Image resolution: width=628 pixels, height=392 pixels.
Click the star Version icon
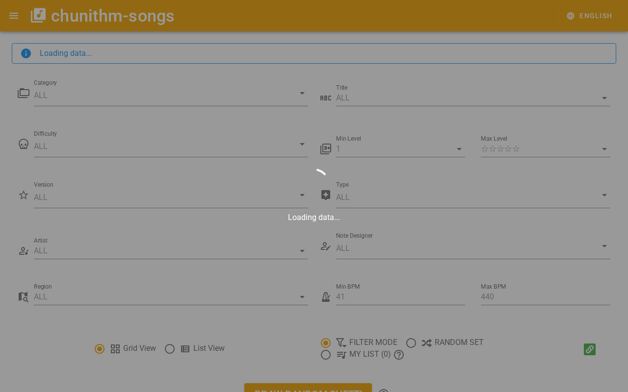pyautogui.click(x=24, y=195)
